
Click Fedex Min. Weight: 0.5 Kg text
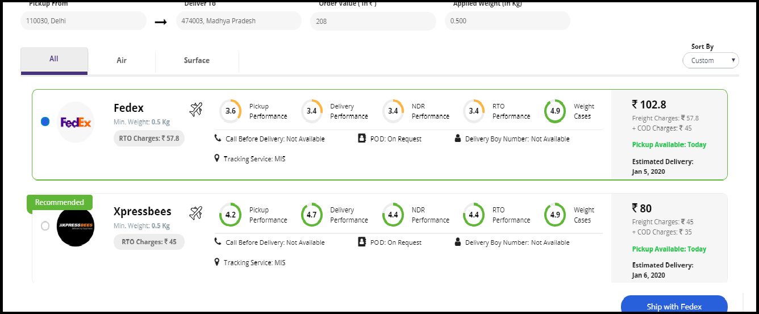click(141, 122)
